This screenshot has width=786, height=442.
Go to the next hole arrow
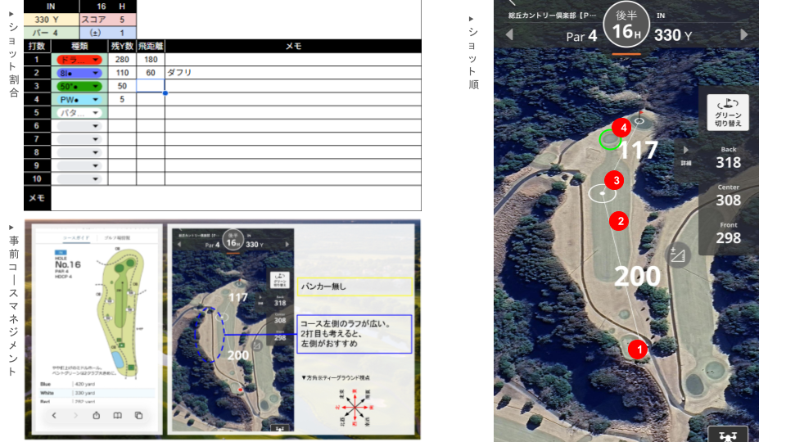[743, 34]
